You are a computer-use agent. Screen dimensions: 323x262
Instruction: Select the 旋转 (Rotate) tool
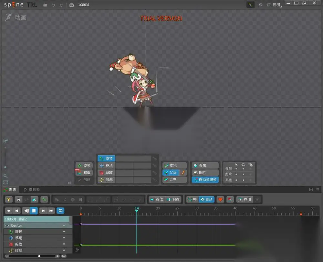(106, 158)
